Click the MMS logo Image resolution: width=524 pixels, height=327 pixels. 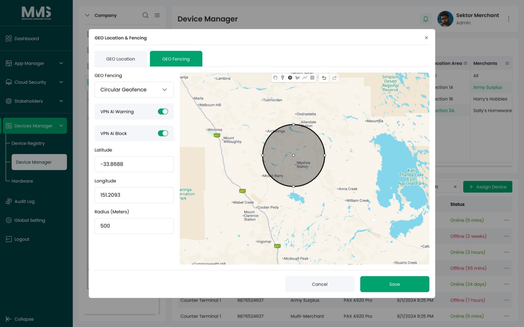[36, 13]
